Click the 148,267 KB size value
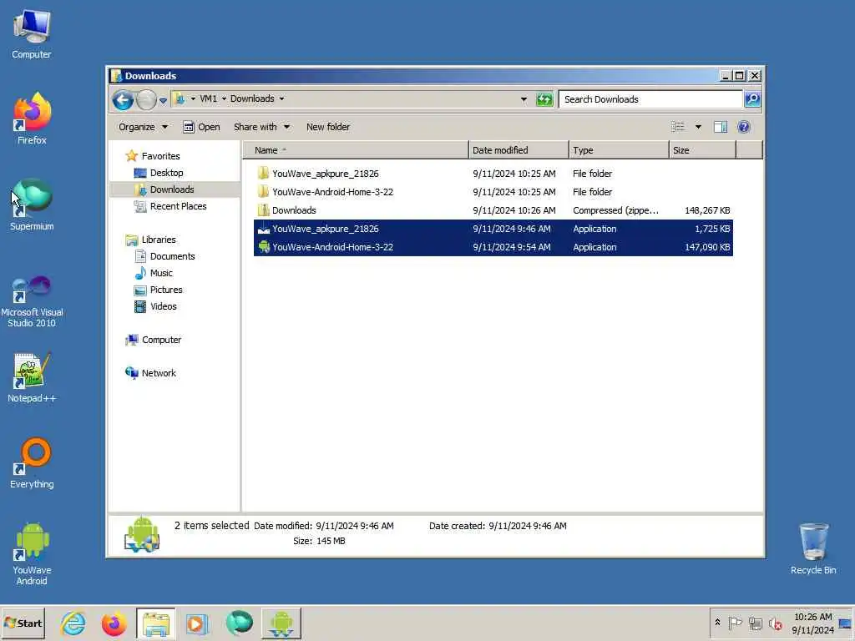The width and height of the screenshot is (855, 641). click(707, 210)
